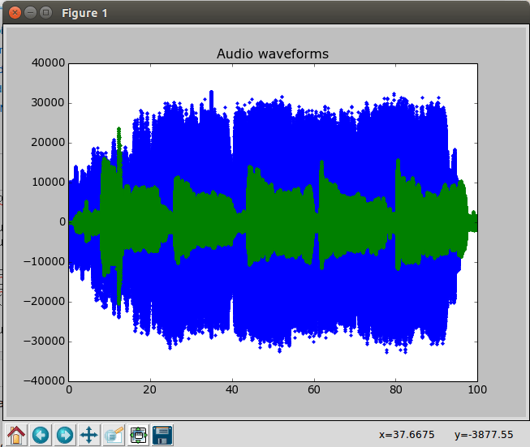Open Configure subplots tool

138,435
